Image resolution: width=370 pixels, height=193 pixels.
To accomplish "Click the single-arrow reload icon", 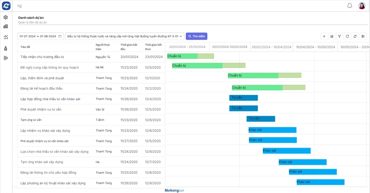I will pos(347,36).
